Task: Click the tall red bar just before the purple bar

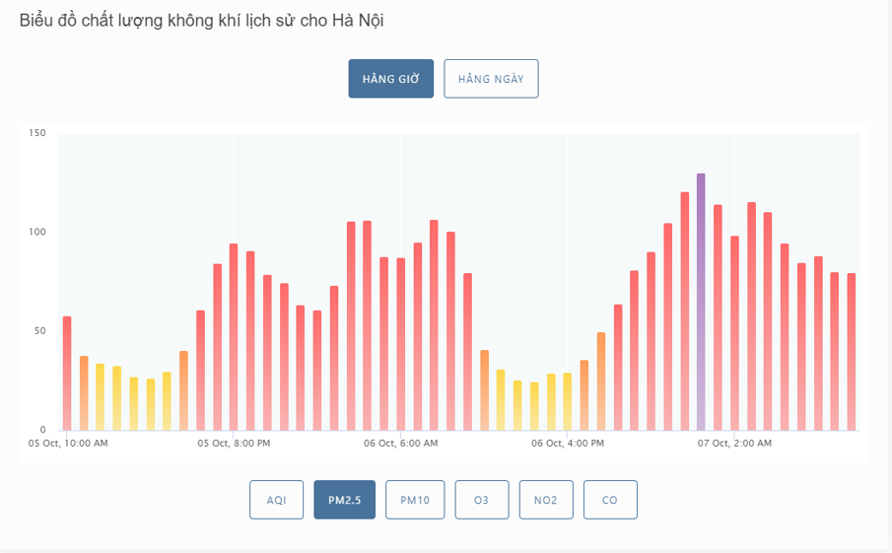Action: [x=684, y=311]
